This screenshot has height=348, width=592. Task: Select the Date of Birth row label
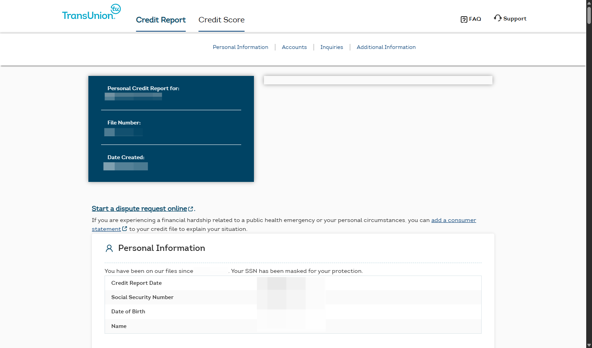coord(128,311)
